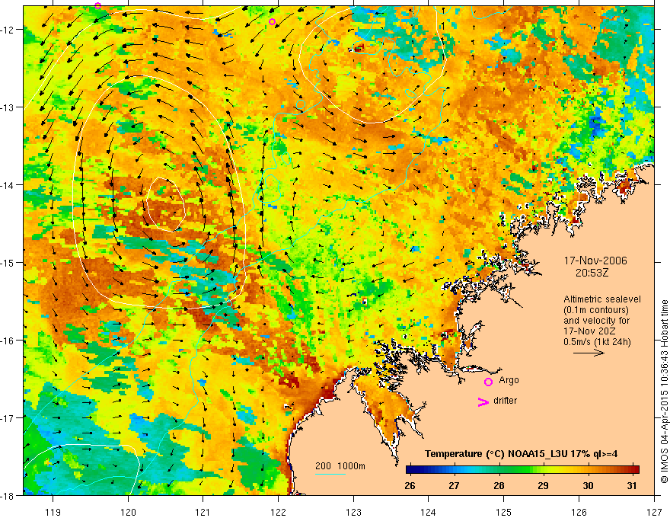The height and width of the screenshot is (518, 670).
Task: Click the cyan 200 1000m depth legend line
Action: 330,474
